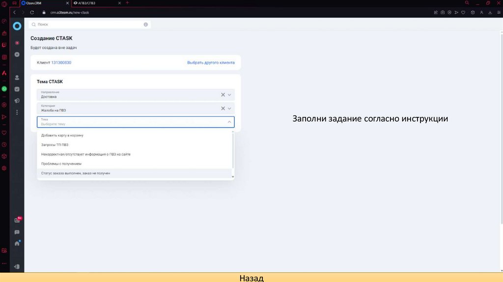
Task: Switch to the АПВЗ/СПВЗ browser tab
Action: click(96, 3)
